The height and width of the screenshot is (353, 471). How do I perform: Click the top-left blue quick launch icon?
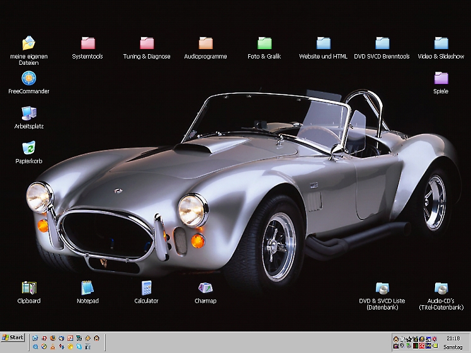point(35,338)
